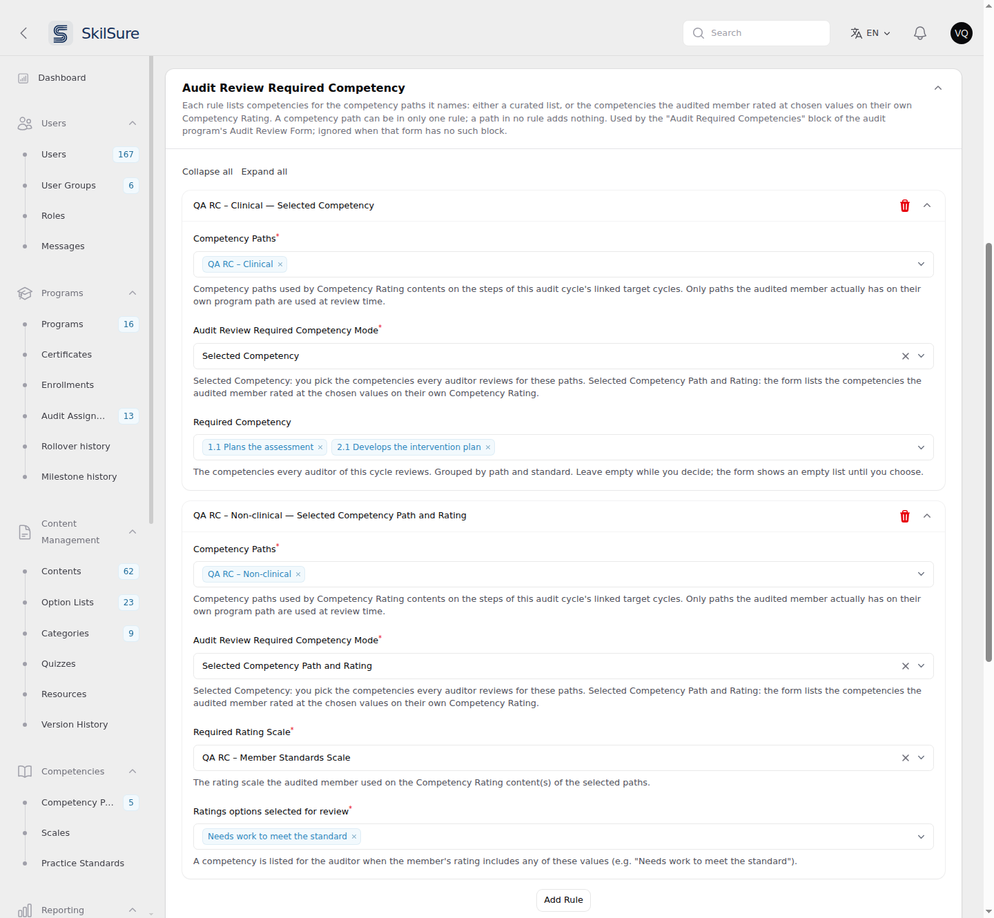Click the Content Management document icon

[x=25, y=532]
